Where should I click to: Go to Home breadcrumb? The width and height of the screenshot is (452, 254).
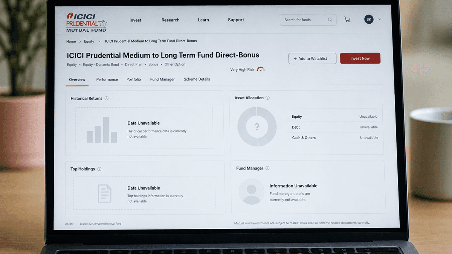tap(71, 42)
